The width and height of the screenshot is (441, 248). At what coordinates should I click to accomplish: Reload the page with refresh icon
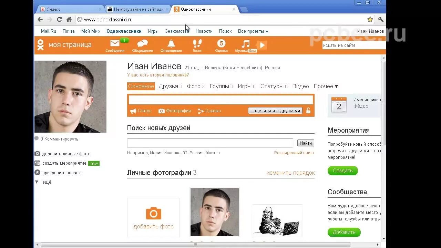[59, 20]
